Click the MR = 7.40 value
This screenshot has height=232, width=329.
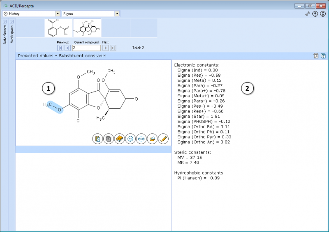[188, 163]
